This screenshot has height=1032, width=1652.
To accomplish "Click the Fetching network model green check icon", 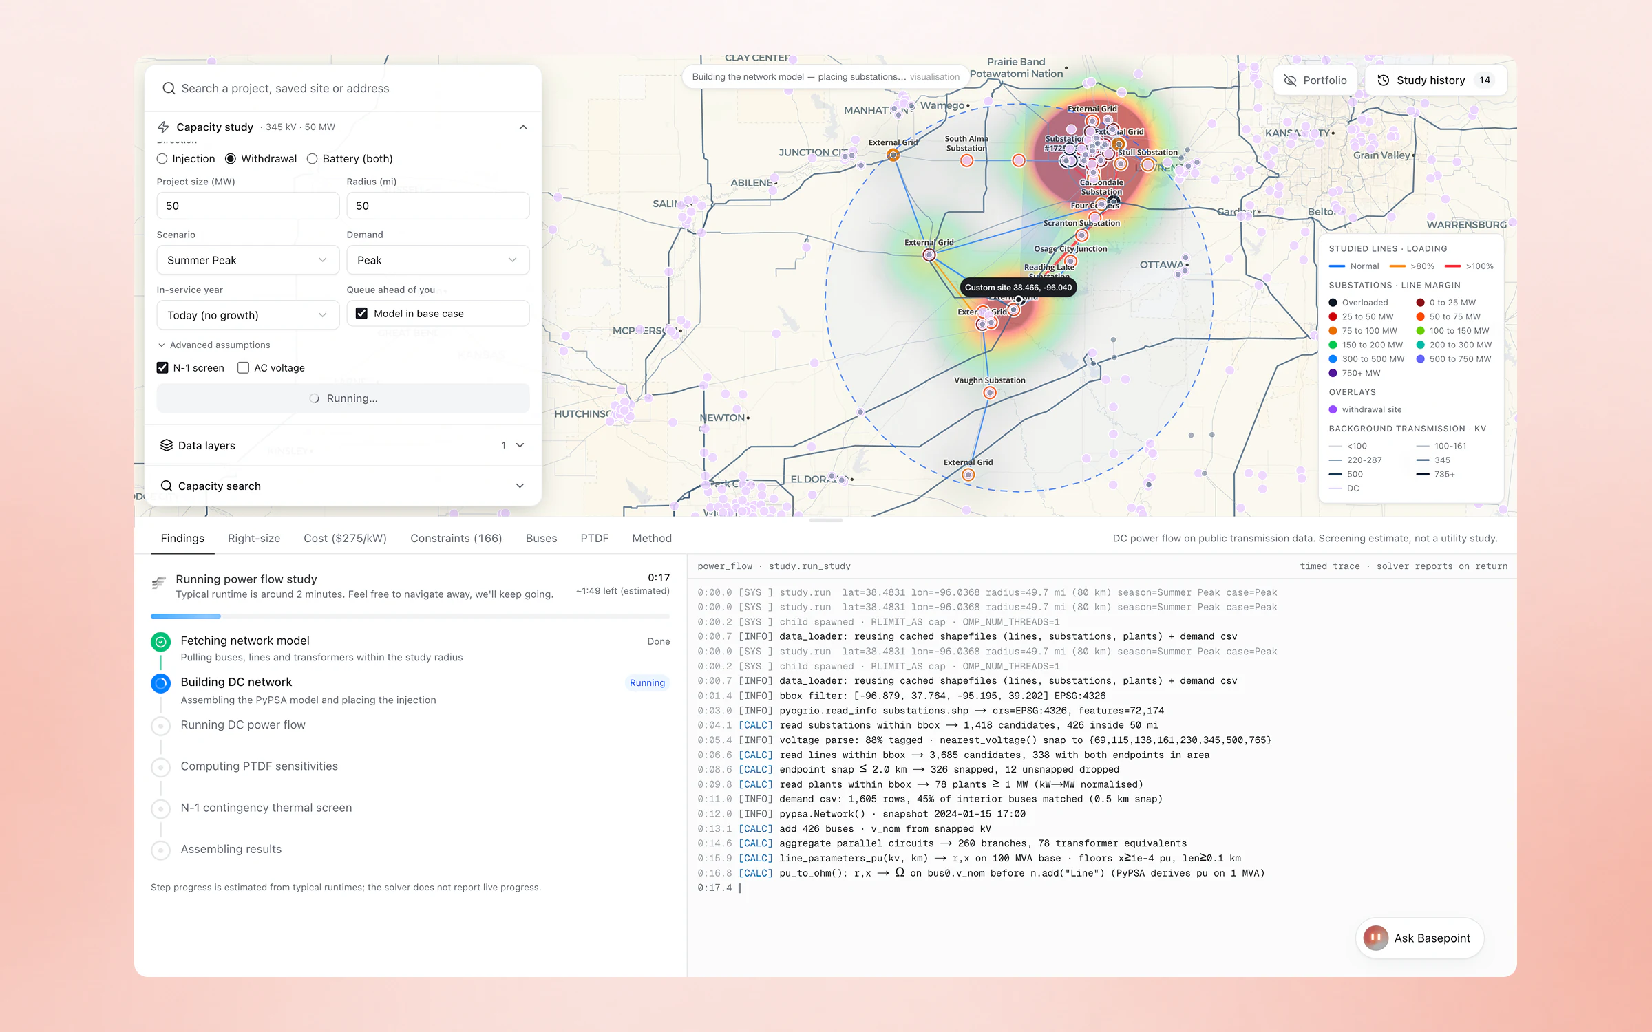I will tap(160, 642).
